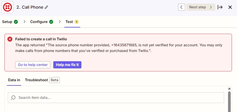
Task: Click the scrollbar up arrow
Action: point(229,89)
